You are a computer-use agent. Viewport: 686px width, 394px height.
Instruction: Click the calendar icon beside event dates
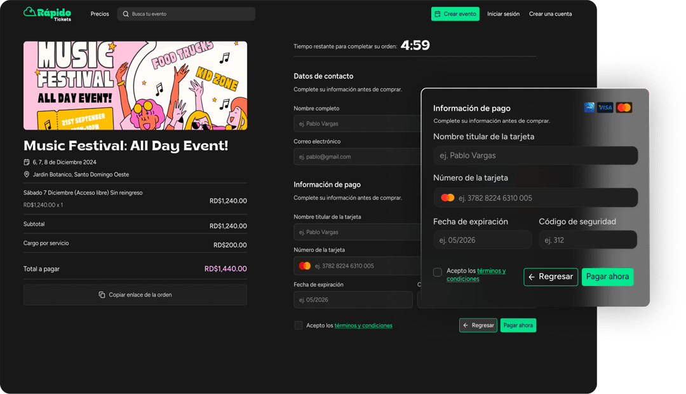coord(26,162)
